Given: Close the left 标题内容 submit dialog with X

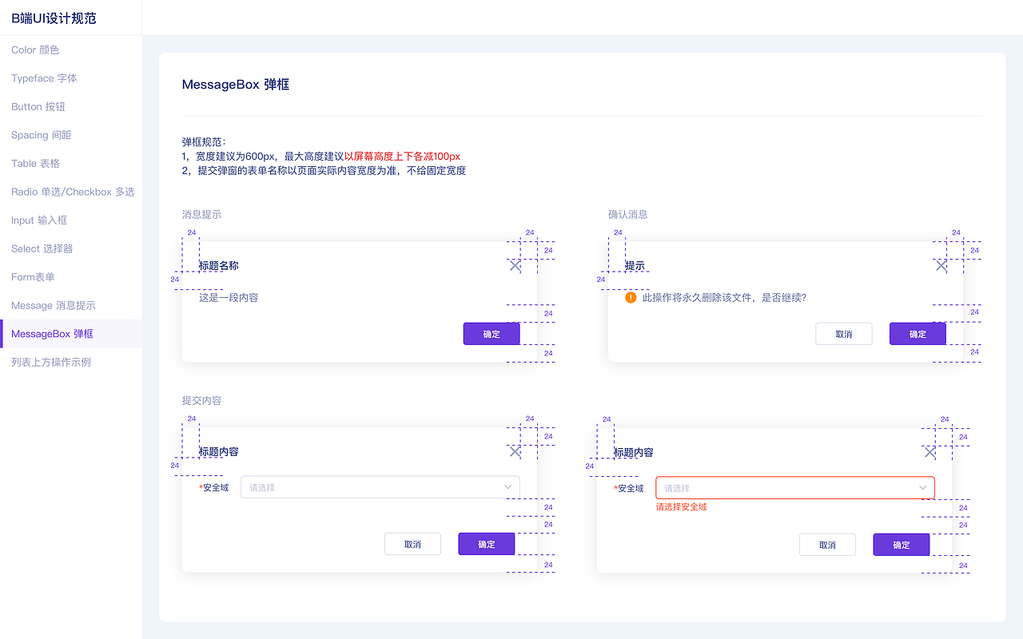Looking at the screenshot, I should [x=515, y=451].
